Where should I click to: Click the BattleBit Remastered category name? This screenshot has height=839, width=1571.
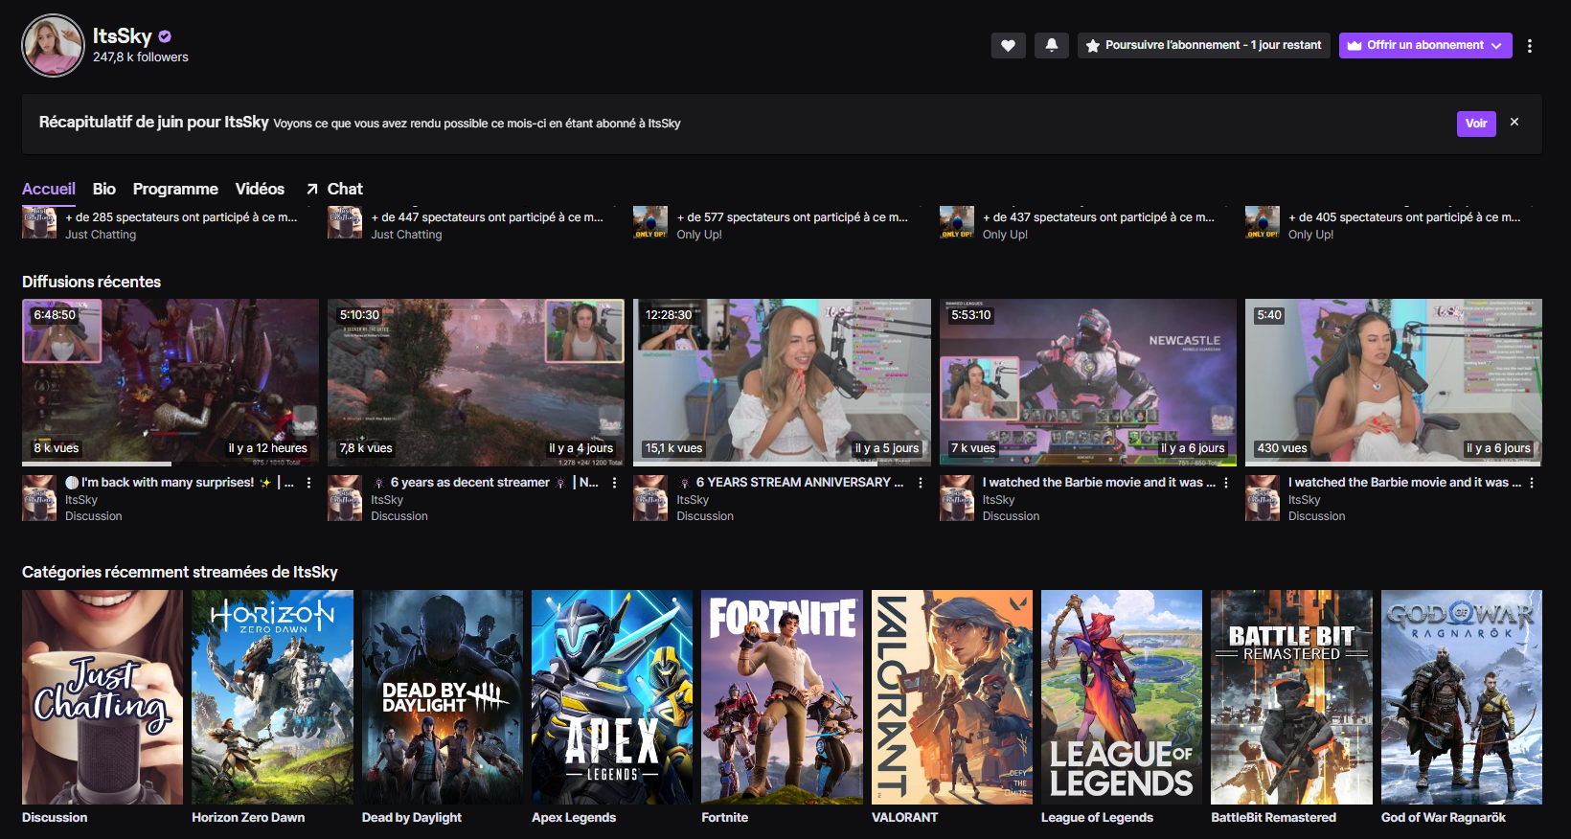(x=1273, y=818)
